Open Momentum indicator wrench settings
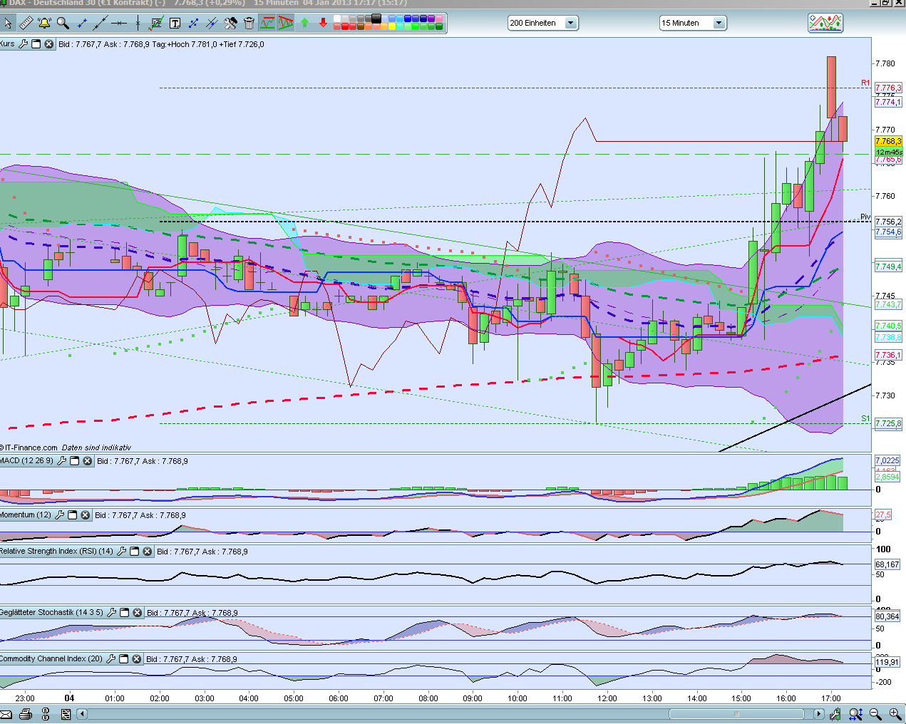The height and width of the screenshot is (724, 906). (59, 515)
